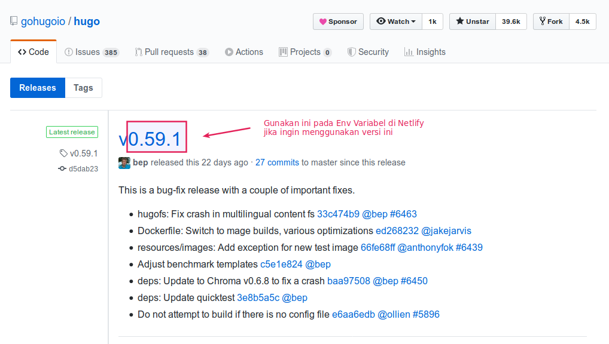Click the bar-chart icon next to Insights

[x=408, y=52]
